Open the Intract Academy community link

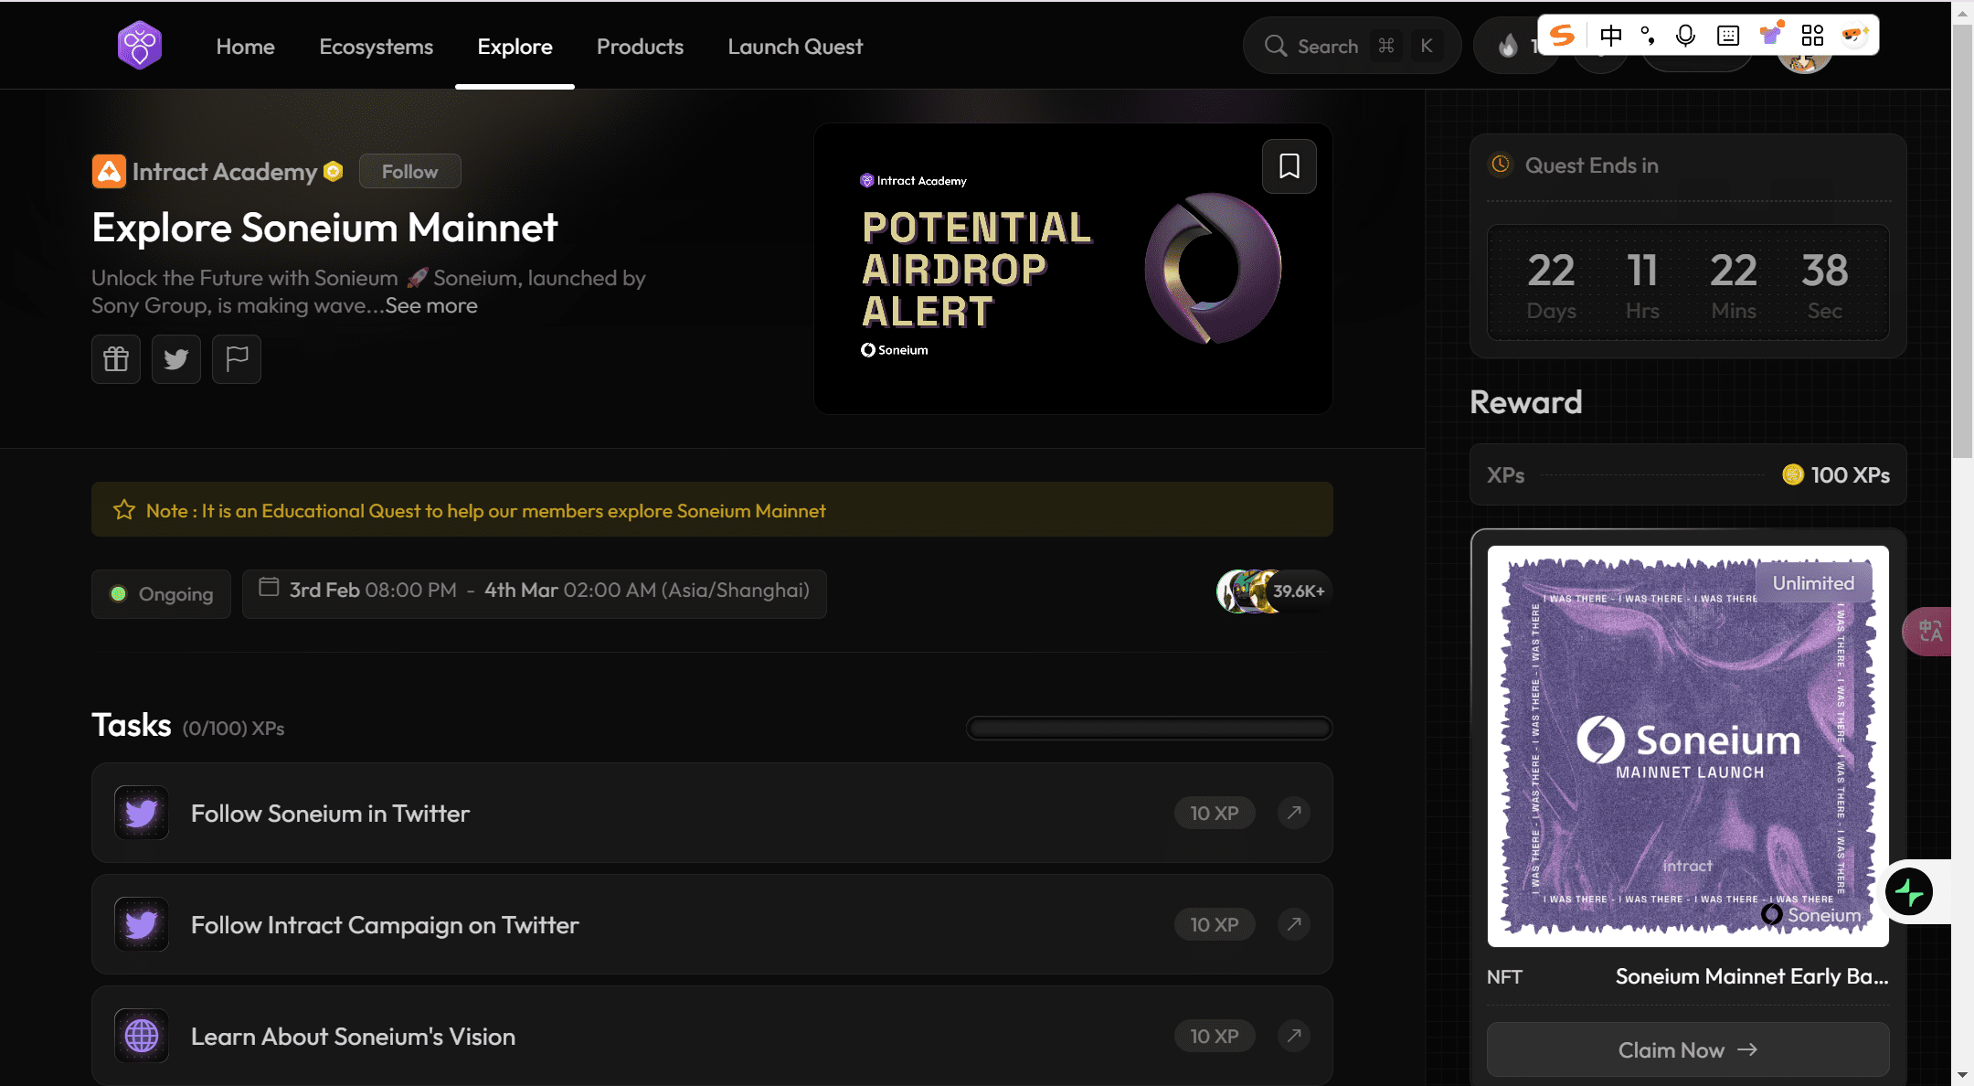(224, 172)
